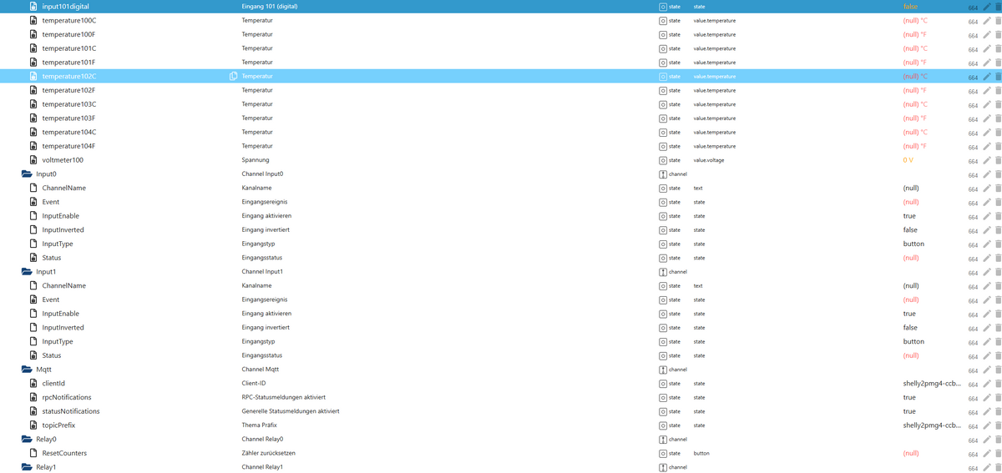Click 'Thema Präfix' name text
The image size is (1002, 473).
(259, 425)
